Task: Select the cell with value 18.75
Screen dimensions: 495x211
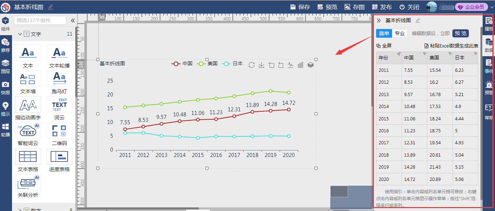Action: tap(440, 131)
